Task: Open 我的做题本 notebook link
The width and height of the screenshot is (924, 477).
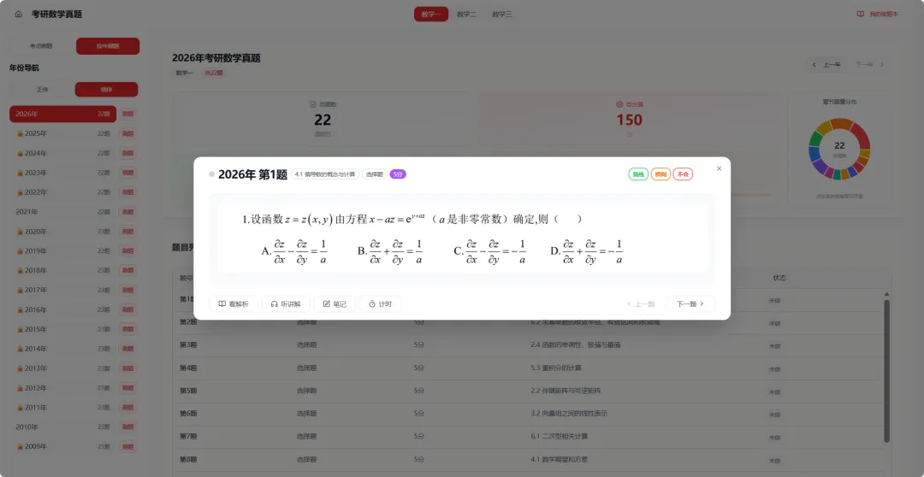Action: pyautogui.click(x=878, y=15)
